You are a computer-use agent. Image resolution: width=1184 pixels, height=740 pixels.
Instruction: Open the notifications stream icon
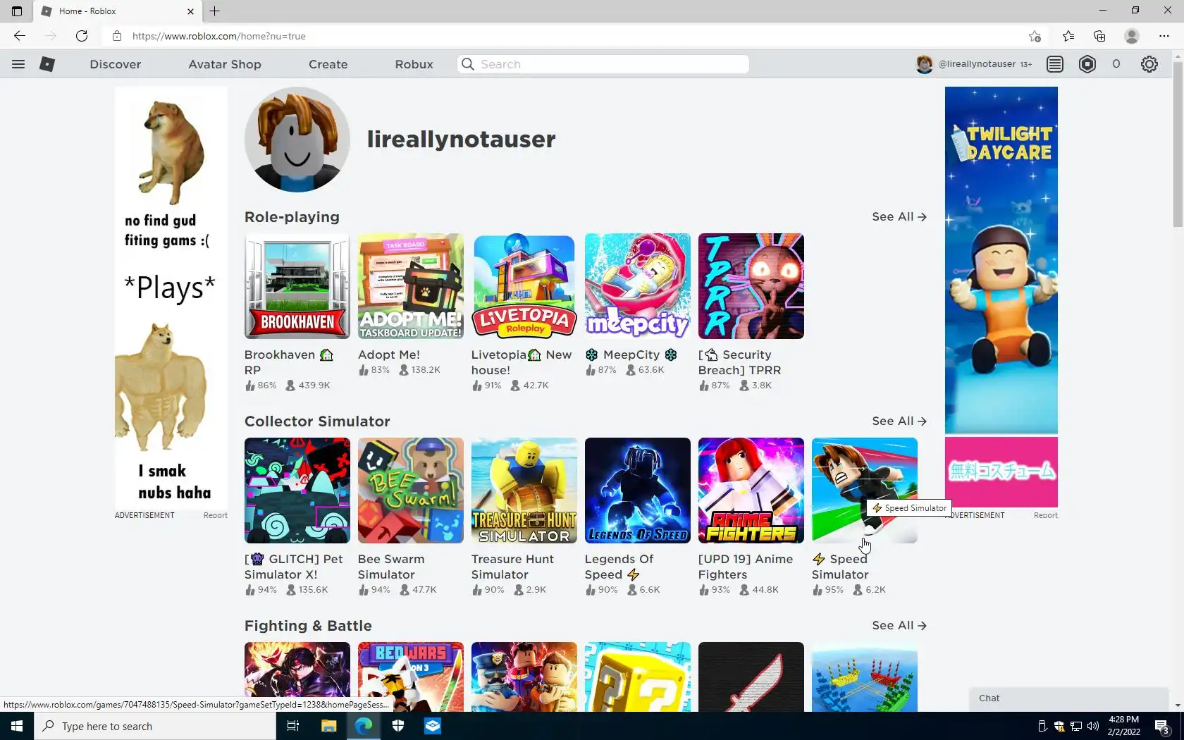pyautogui.click(x=1055, y=64)
